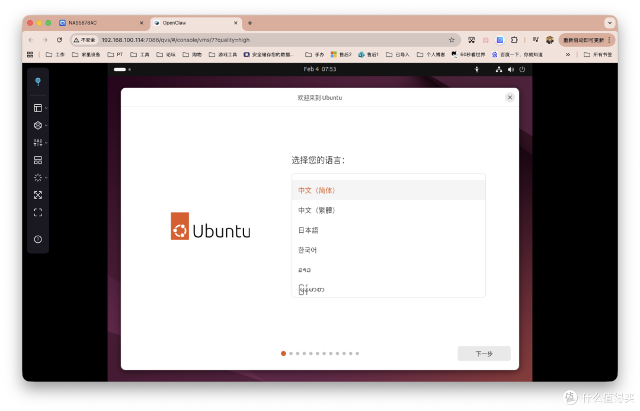Open the media control playlist icon
The width and height of the screenshot is (640, 411).
536,40
